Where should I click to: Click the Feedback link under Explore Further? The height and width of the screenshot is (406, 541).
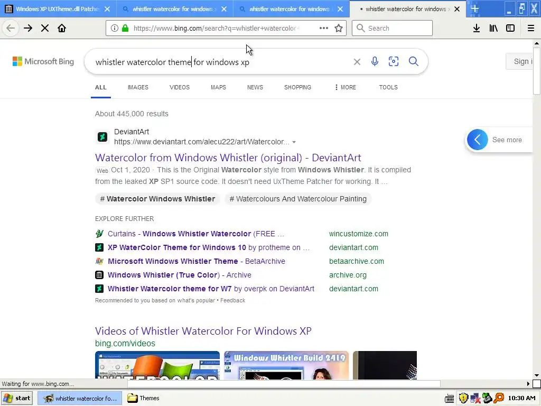[232, 300]
